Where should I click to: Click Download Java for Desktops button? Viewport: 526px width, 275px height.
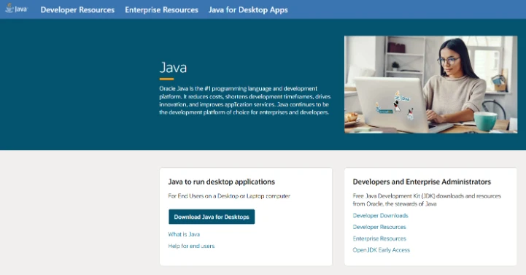click(212, 217)
